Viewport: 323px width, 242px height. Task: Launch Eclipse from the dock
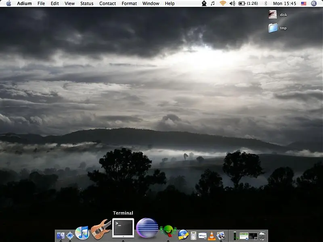coord(147,229)
